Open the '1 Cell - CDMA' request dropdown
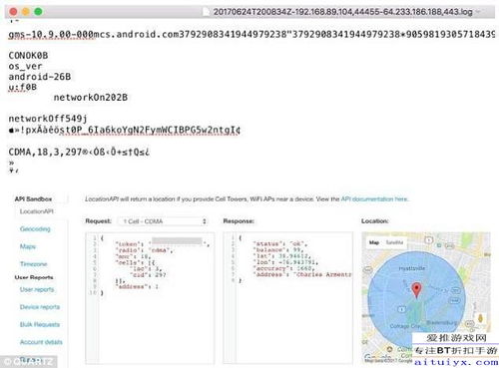 (163, 221)
